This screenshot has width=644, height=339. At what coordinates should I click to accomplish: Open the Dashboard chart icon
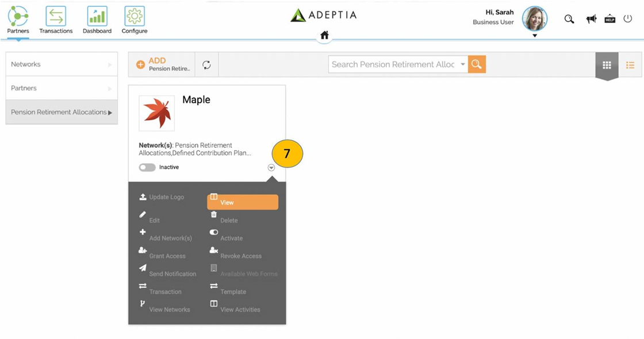(97, 17)
